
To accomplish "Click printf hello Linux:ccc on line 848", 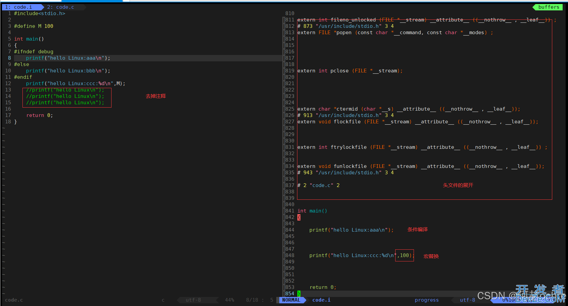I will [x=362, y=255].
